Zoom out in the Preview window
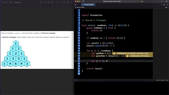 tap(45, 2)
